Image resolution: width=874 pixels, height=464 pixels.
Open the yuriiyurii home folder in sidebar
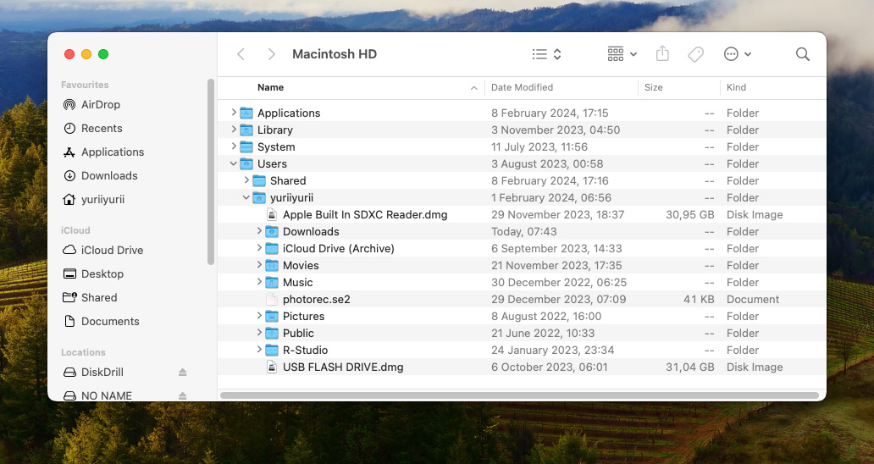click(102, 200)
